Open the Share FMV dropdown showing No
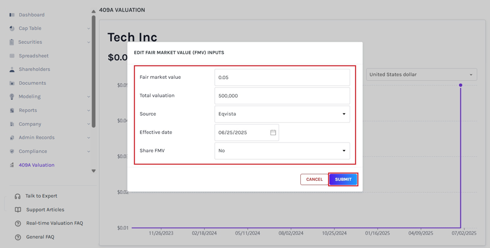The width and height of the screenshot is (490, 248). point(282,151)
